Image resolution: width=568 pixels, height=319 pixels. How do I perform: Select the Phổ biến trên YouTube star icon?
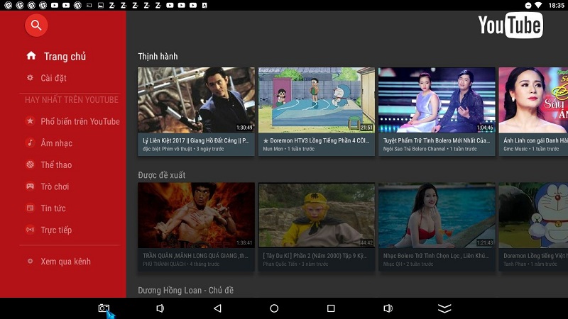click(x=30, y=121)
